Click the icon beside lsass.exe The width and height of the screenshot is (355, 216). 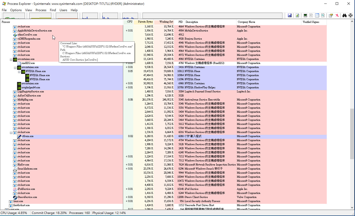11,201
